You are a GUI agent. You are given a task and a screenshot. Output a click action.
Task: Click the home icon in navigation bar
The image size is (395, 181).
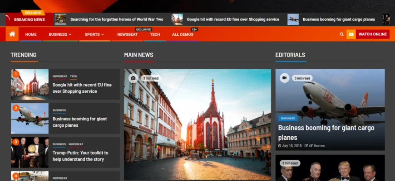click(x=12, y=34)
